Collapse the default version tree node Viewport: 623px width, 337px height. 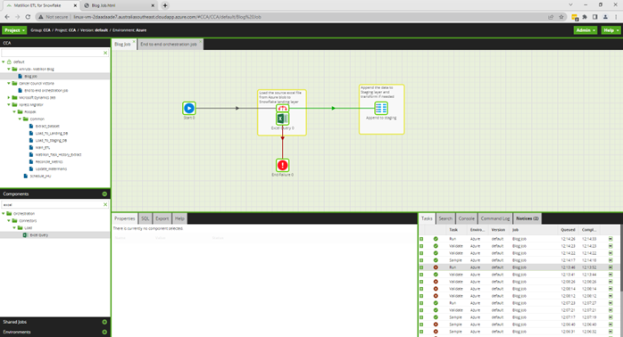click(x=4, y=62)
